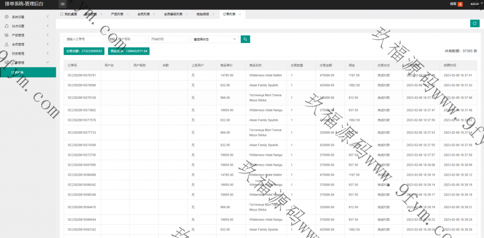Click the green search magnifier button
Screen dimensions: 484x238
click(245, 39)
